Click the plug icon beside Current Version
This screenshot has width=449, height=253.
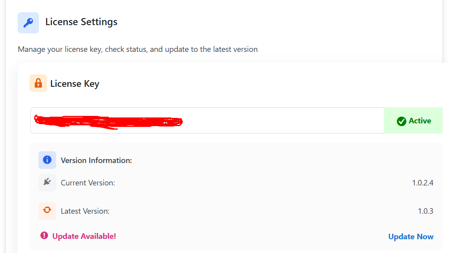pos(47,182)
